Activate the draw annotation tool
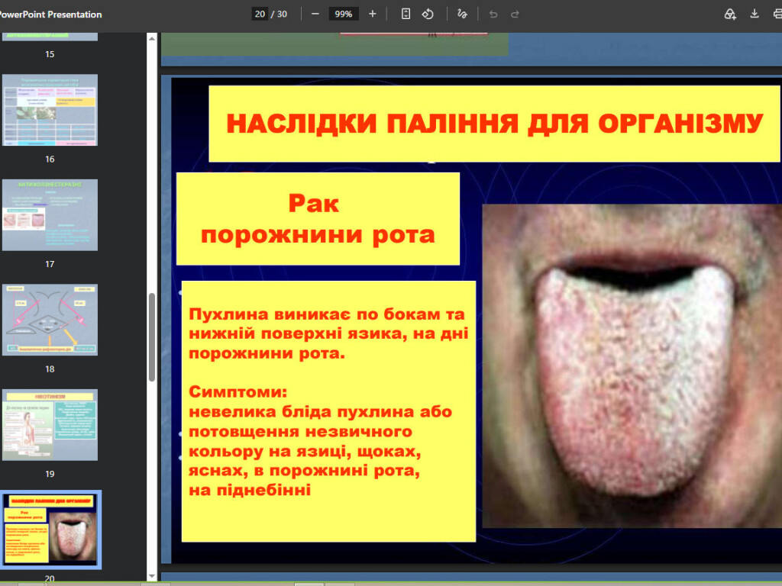 [462, 14]
